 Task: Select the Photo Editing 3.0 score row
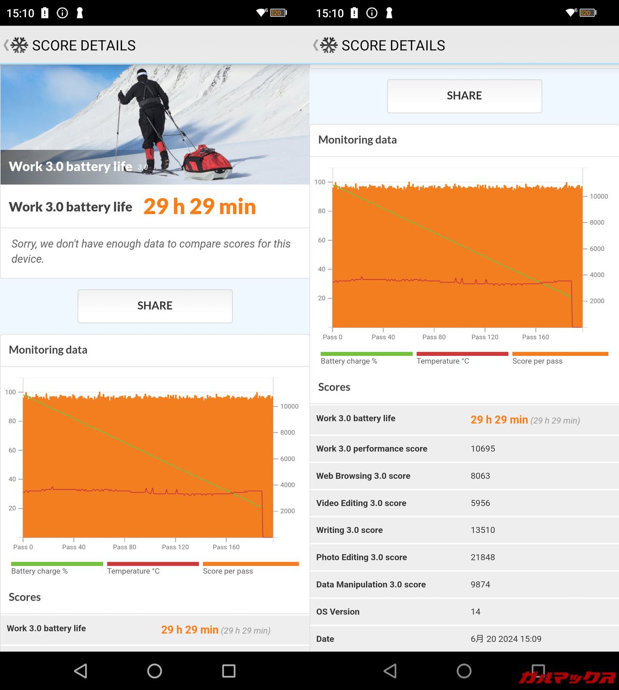(464, 557)
